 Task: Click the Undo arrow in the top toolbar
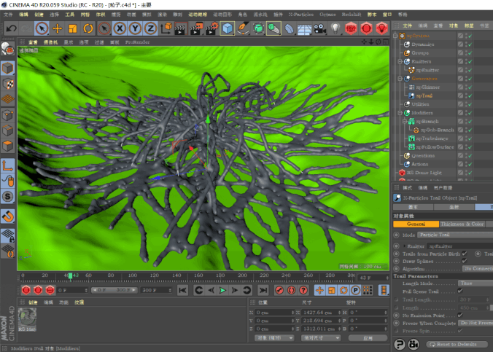coord(12,28)
